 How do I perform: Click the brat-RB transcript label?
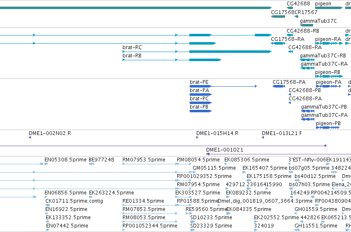tap(132, 56)
